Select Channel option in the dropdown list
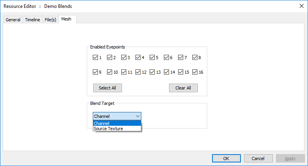Viewport: 308px width, 166px height. click(117, 123)
